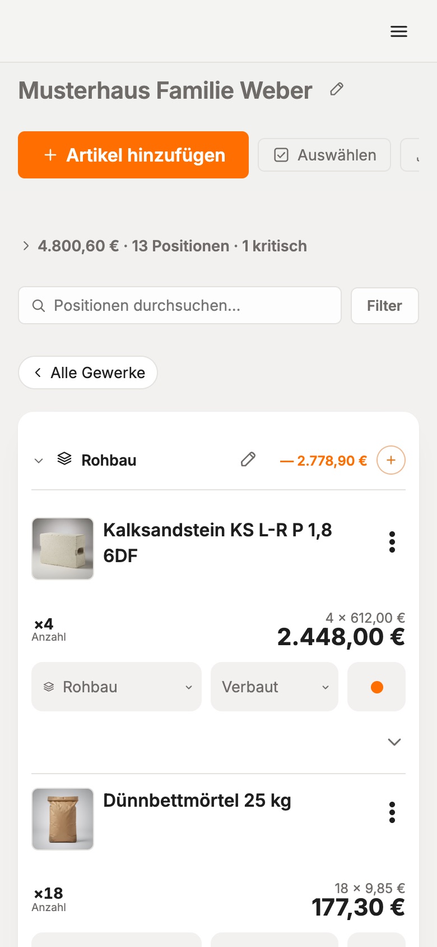Expand Kalksandstein item details
This screenshot has height=947, width=437.
pyautogui.click(x=394, y=742)
